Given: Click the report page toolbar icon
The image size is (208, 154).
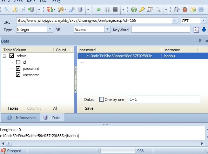Looking at the screenshot, I should click(23, 9).
